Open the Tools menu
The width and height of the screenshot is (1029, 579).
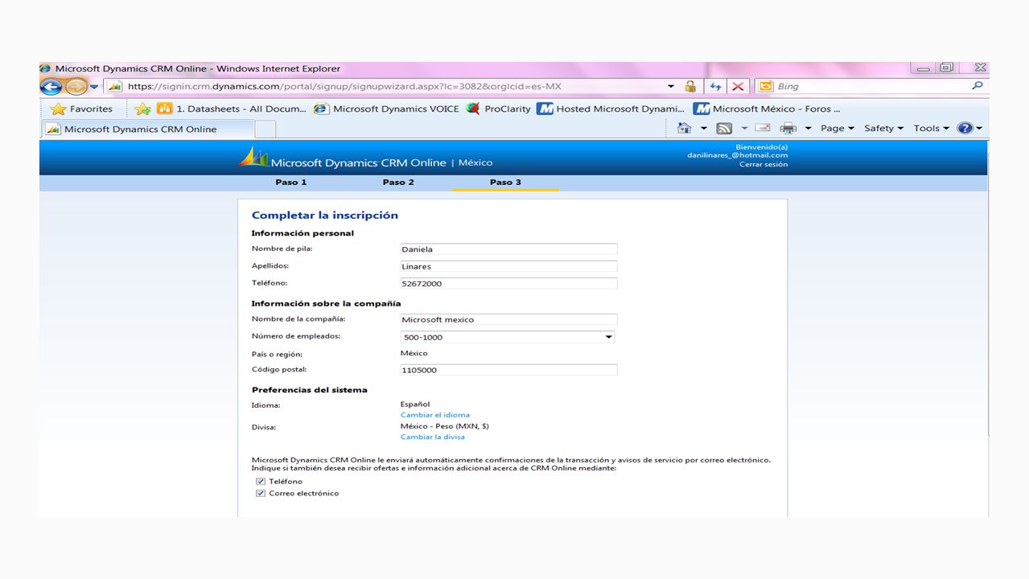pos(931,129)
